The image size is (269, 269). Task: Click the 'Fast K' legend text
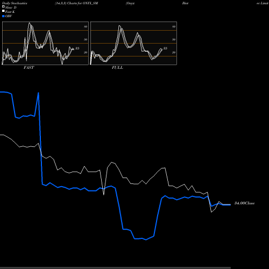[10, 12]
